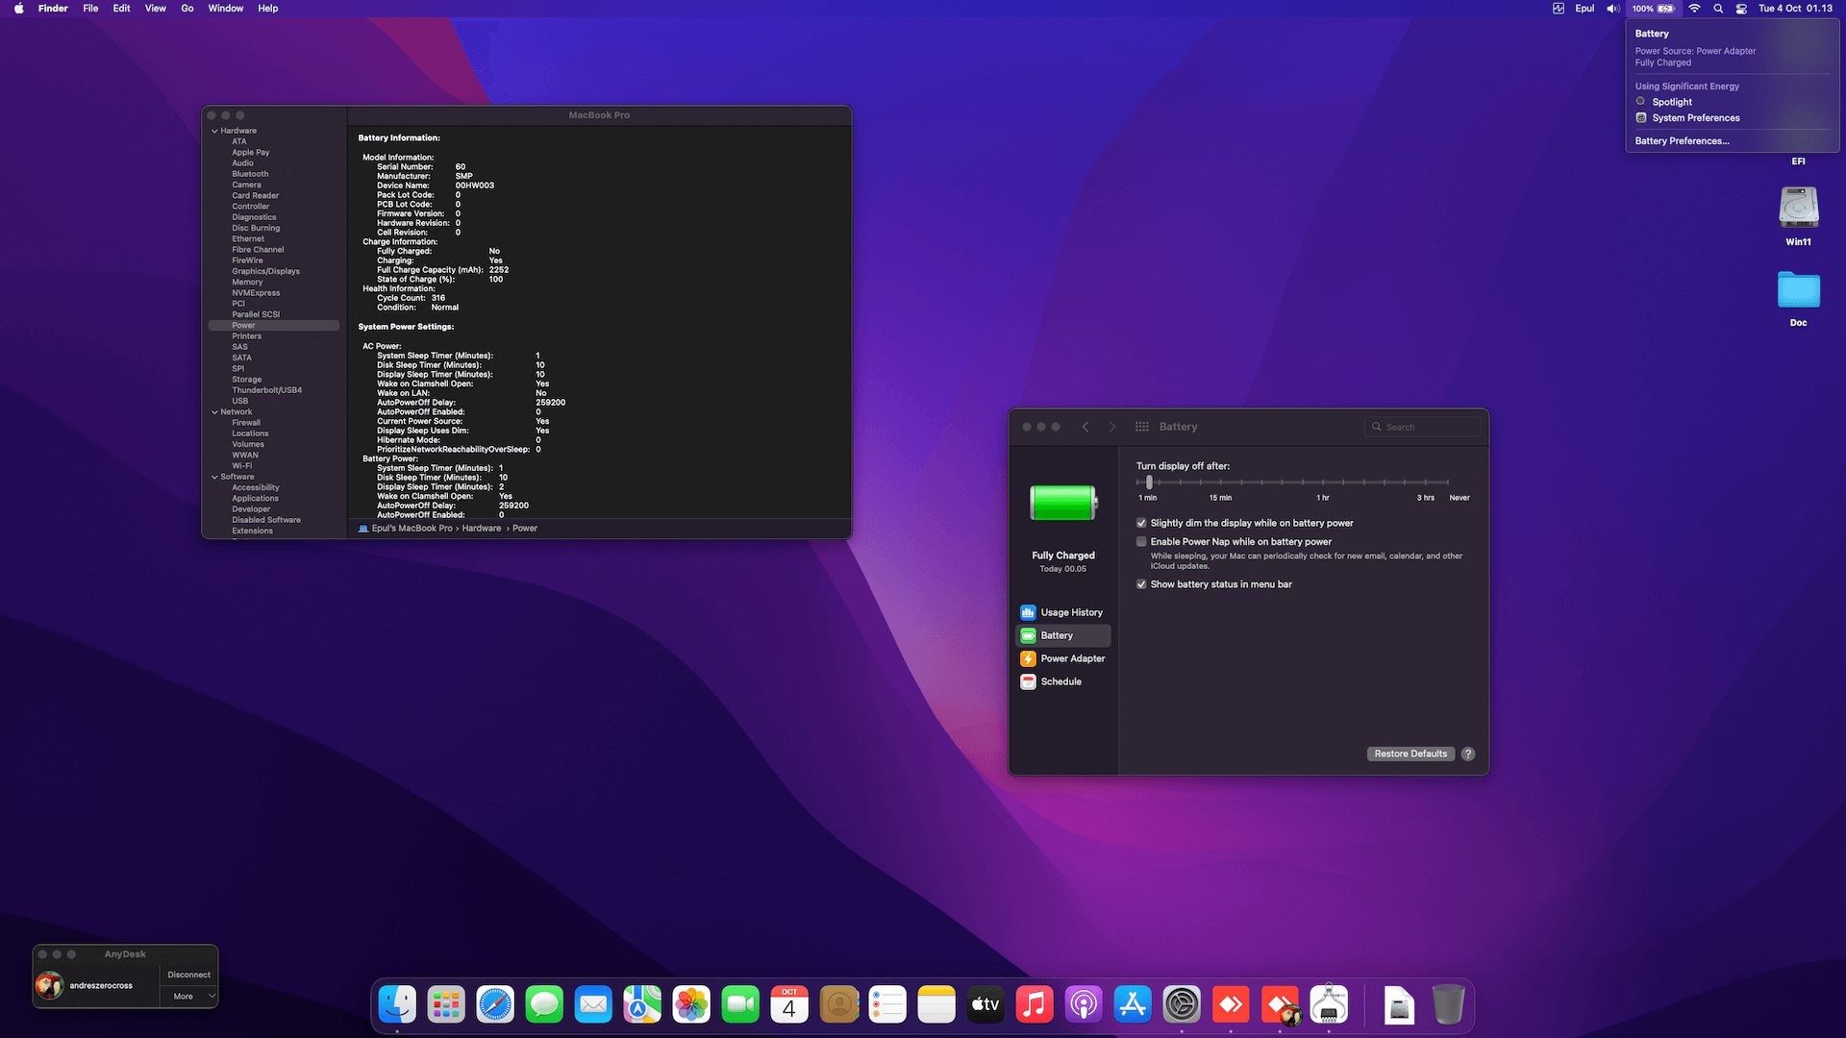Open Photos app in the Dock
The width and height of the screenshot is (1846, 1038).
(691, 1004)
